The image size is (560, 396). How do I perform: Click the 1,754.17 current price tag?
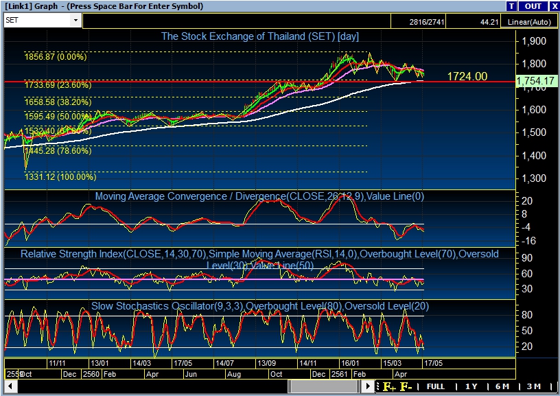coord(536,81)
